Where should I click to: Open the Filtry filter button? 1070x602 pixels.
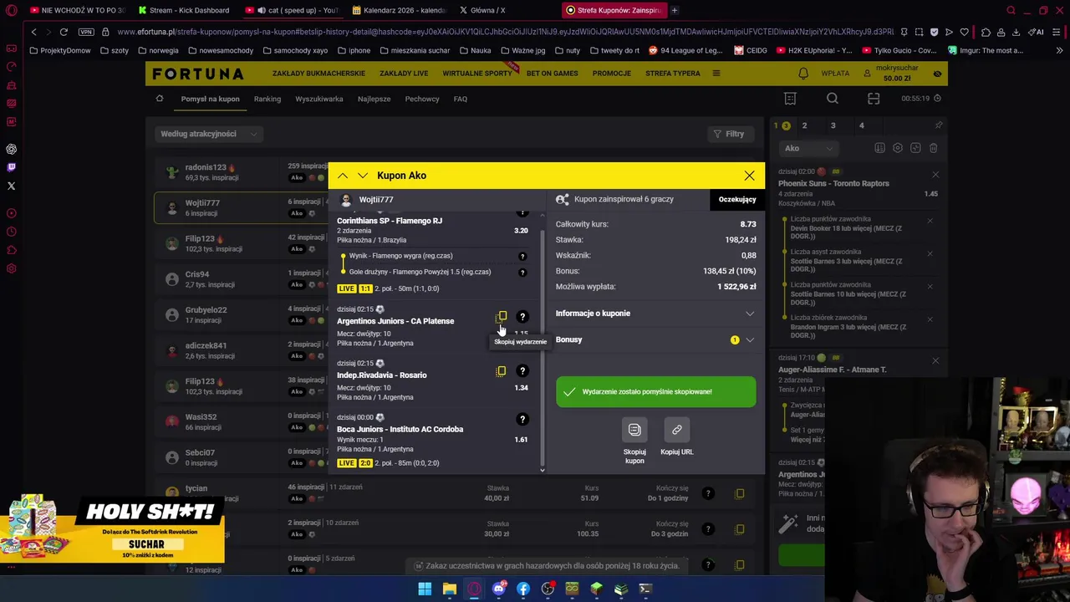click(729, 134)
